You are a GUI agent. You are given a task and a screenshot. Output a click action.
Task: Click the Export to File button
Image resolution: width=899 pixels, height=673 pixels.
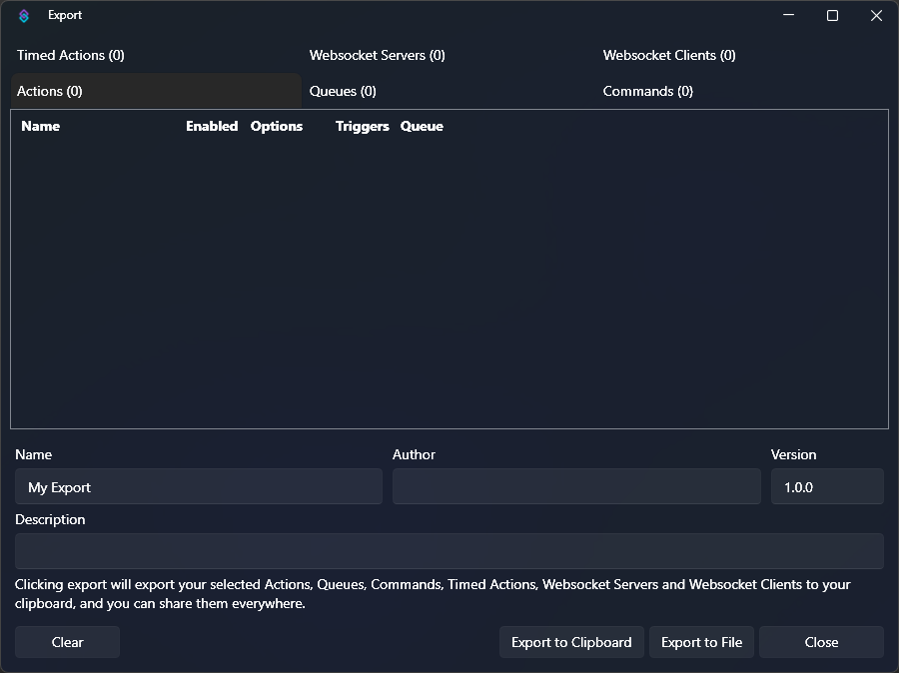(x=701, y=642)
